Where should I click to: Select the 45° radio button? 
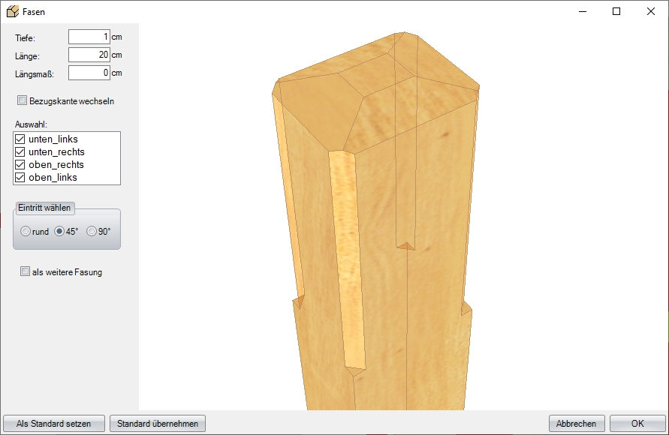pos(59,232)
